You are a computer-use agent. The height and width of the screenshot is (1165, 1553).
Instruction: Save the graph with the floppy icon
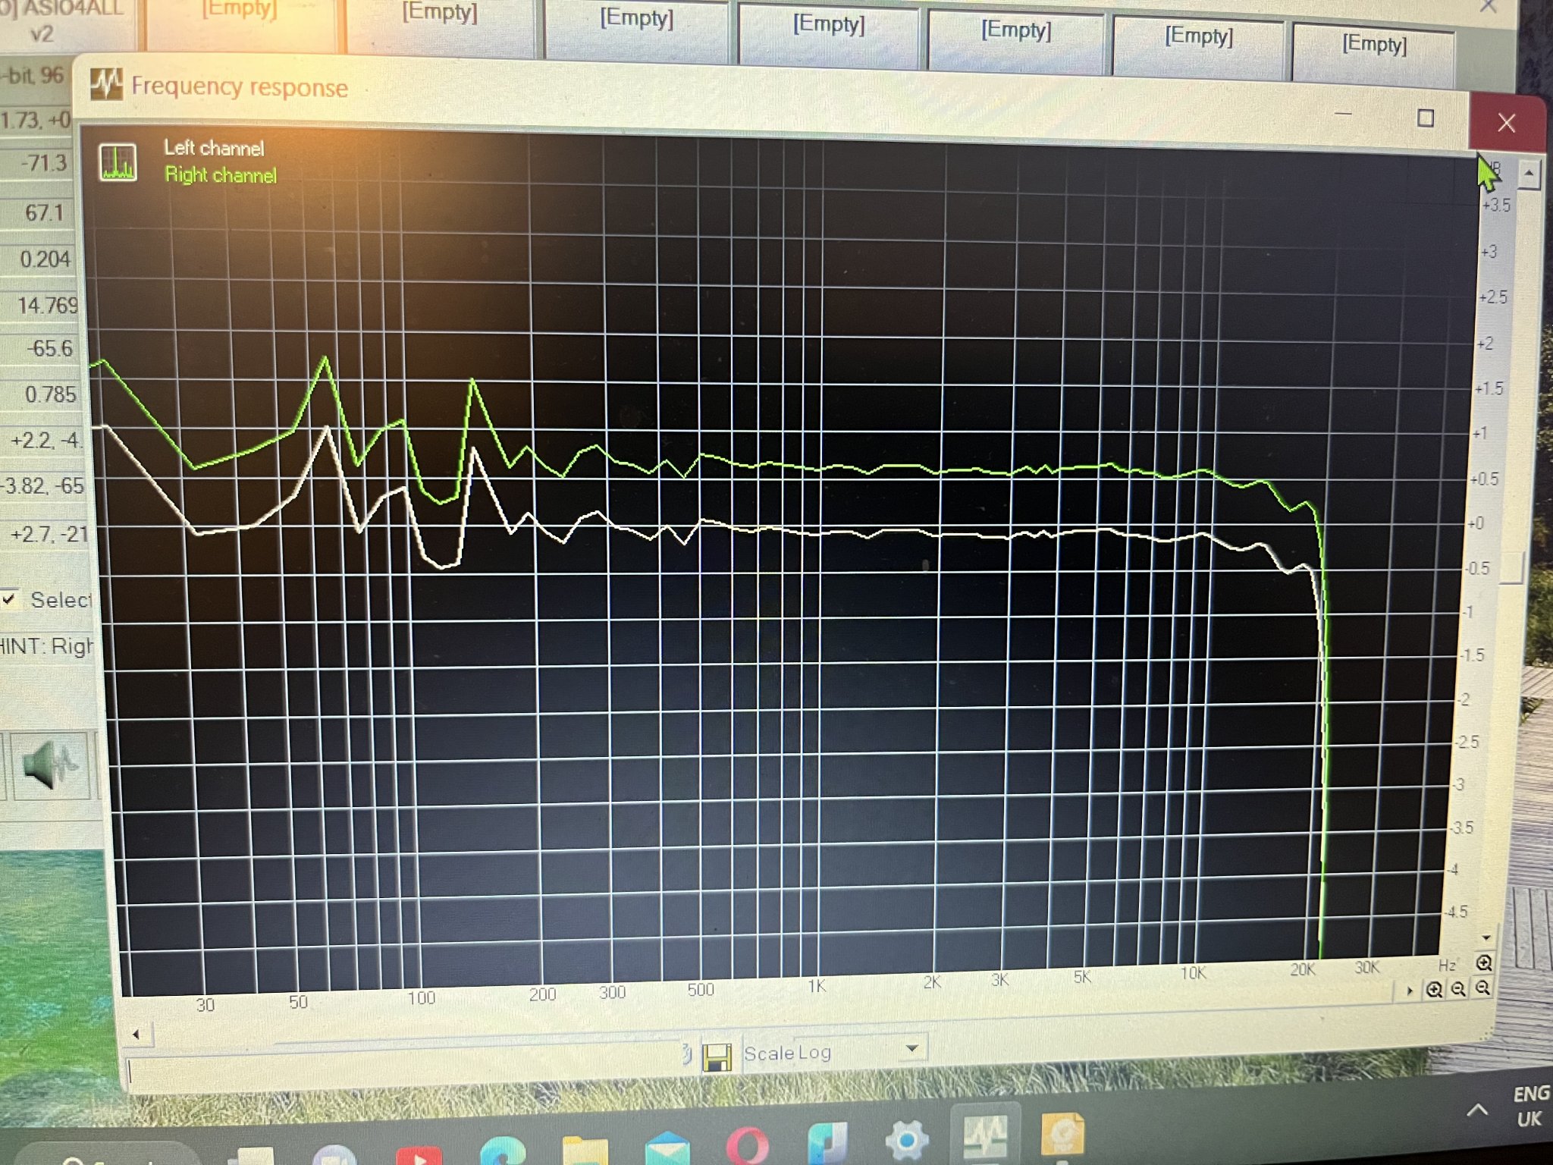(x=717, y=1057)
